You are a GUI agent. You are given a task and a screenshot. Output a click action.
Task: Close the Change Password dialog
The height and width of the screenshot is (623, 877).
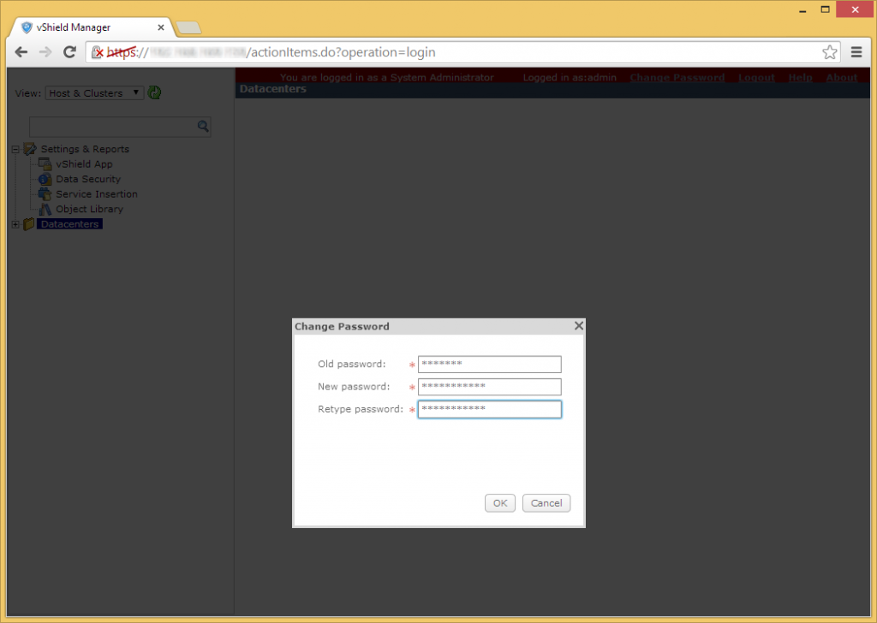point(578,325)
